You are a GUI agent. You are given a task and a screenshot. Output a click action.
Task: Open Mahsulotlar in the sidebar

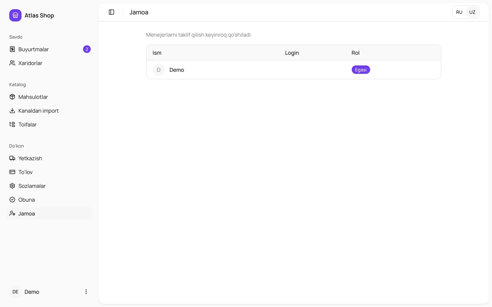click(x=49, y=97)
